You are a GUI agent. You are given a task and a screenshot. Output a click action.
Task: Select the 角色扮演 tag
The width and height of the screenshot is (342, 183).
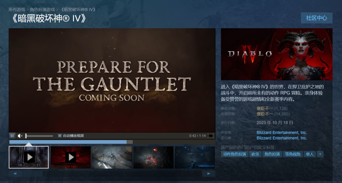pyautogui.click(x=272, y=154)
